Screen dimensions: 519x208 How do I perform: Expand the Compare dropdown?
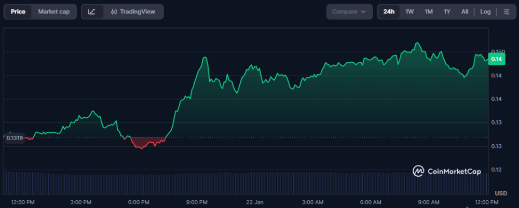point(349,11)
